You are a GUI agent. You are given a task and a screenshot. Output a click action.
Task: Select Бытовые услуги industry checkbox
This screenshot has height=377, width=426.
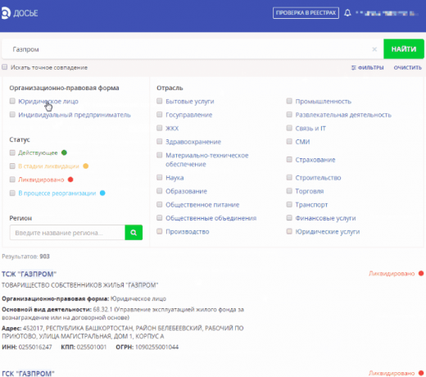click(160, 101)
